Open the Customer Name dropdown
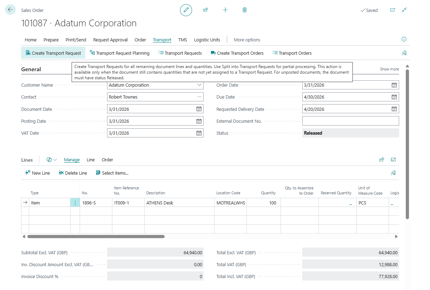Viewport: 430px width, 290px height. coord(199,85)
